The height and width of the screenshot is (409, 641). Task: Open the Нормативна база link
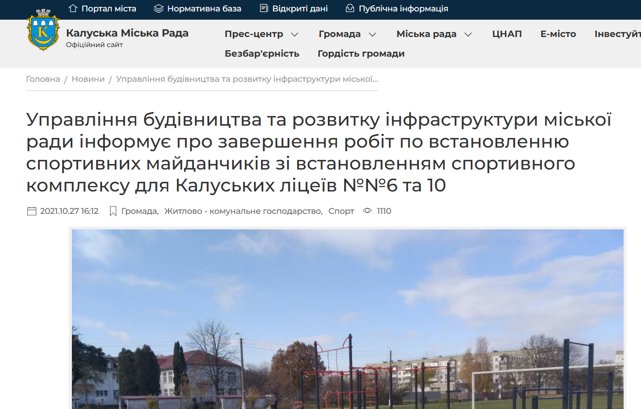(204, 9)
